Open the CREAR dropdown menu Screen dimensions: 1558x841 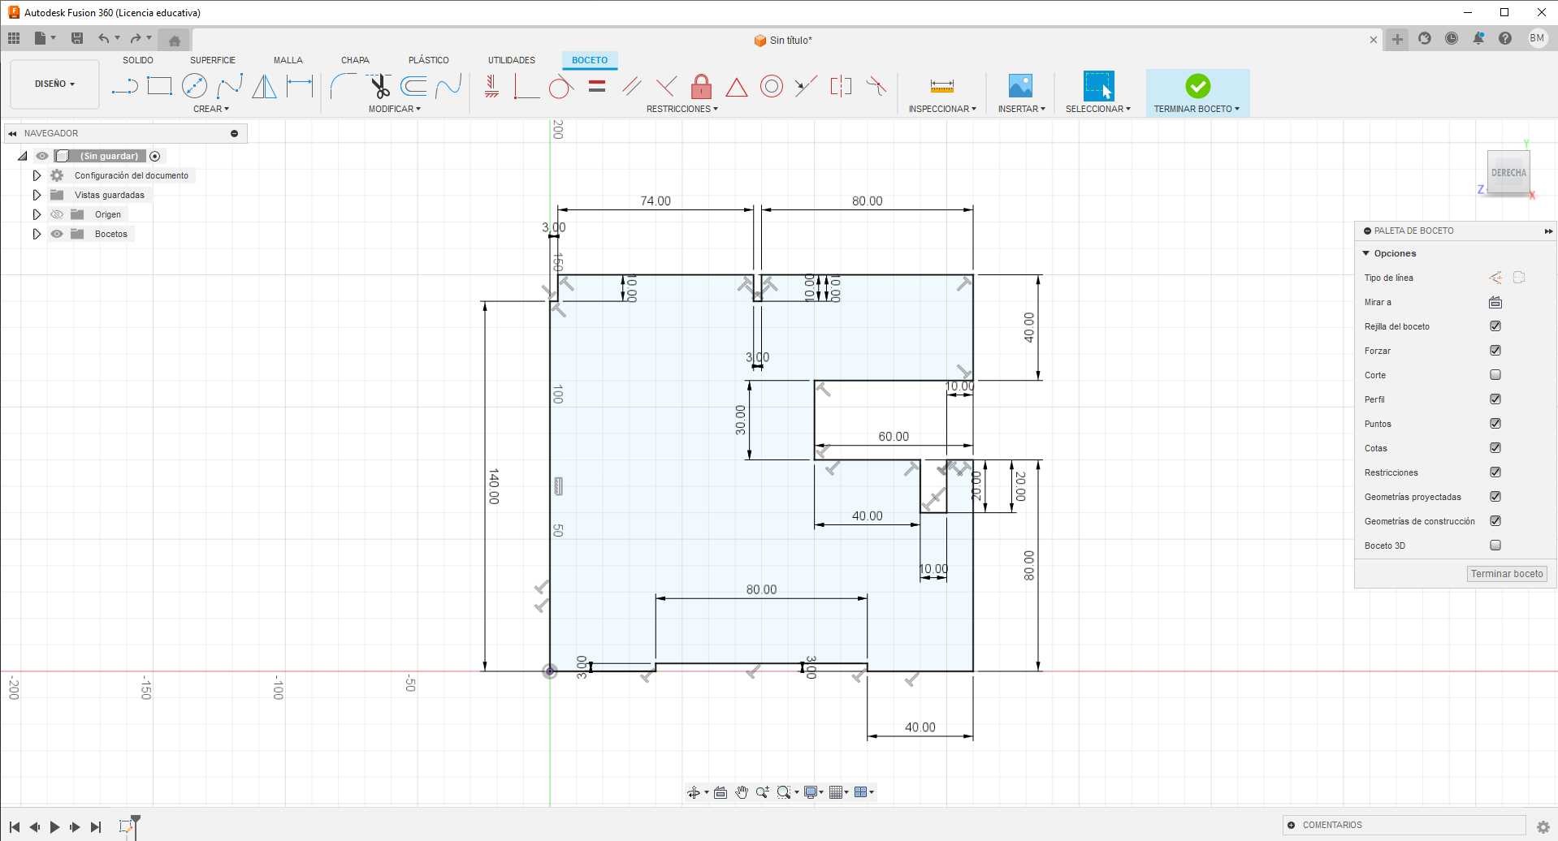[x=211, y=109]
